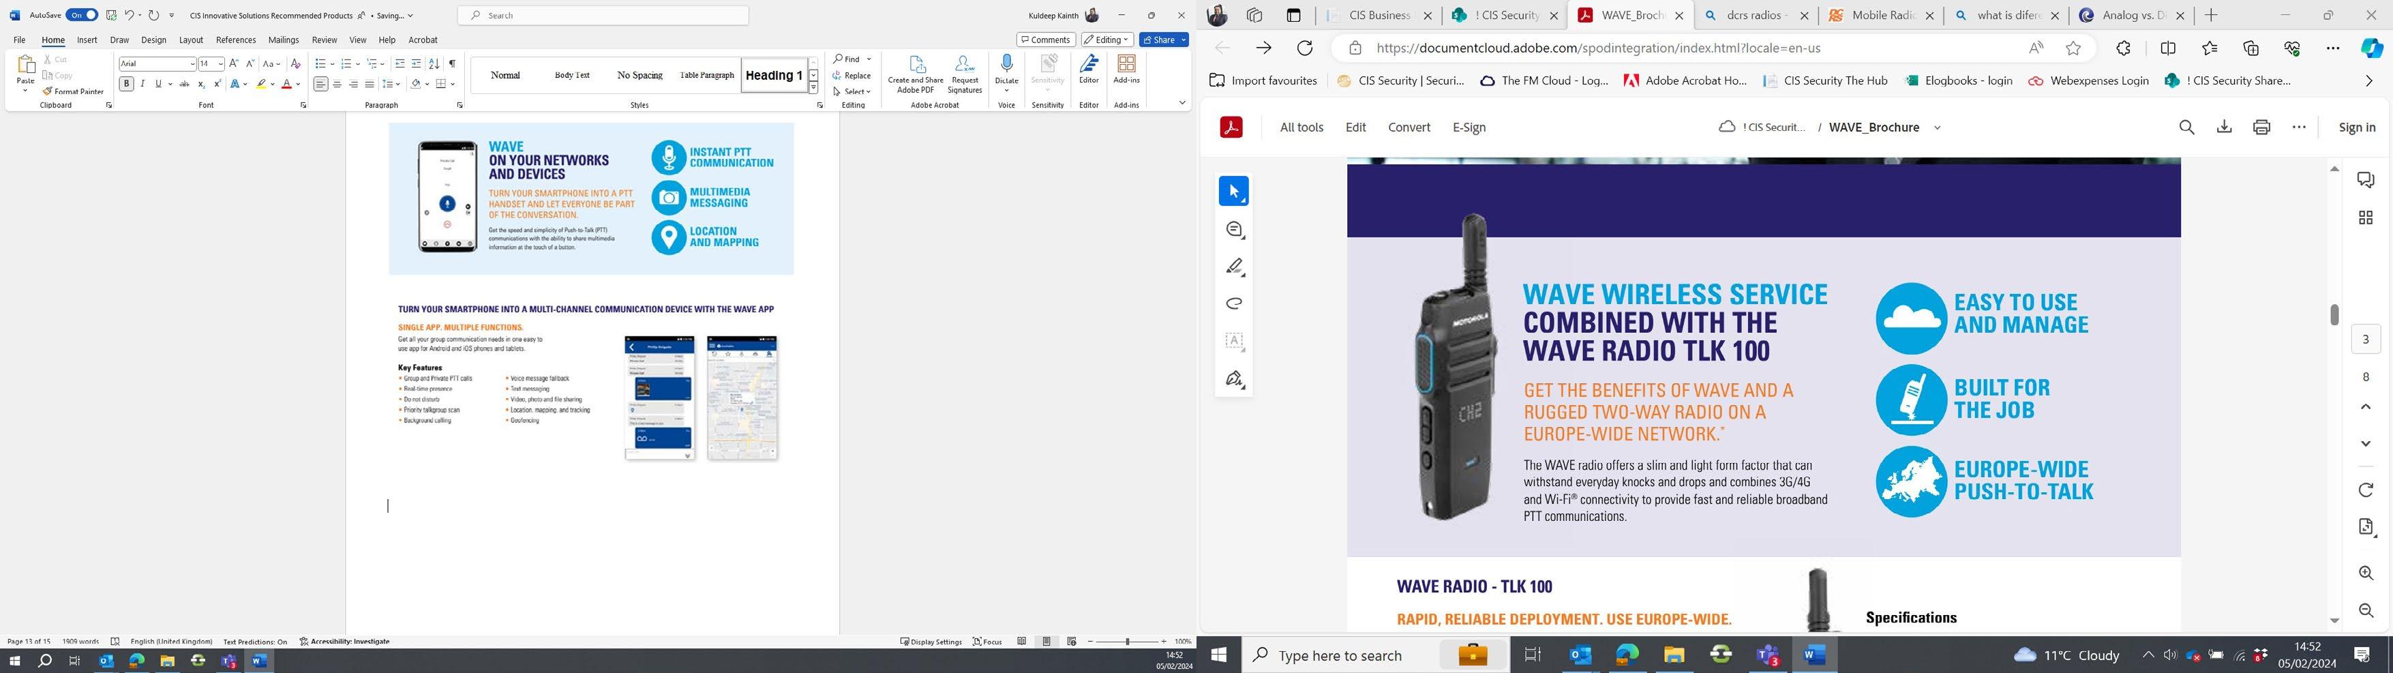Toggle Bold formatting in Word
This screenshot has height=673, width=2393.
[126, 84]
